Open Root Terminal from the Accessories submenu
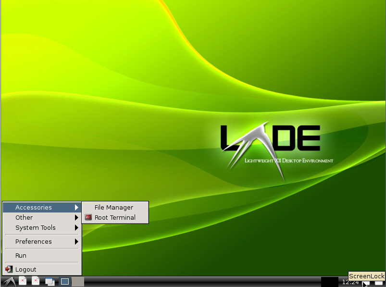 click(x=115, y=218)
